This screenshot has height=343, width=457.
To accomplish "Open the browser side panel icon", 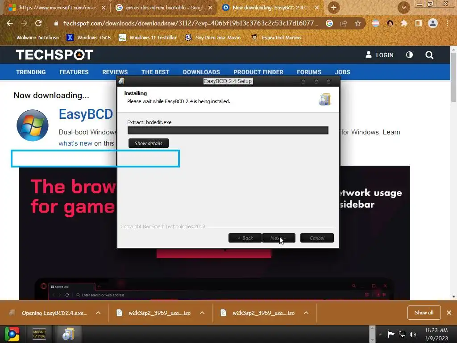I will 419,23.
